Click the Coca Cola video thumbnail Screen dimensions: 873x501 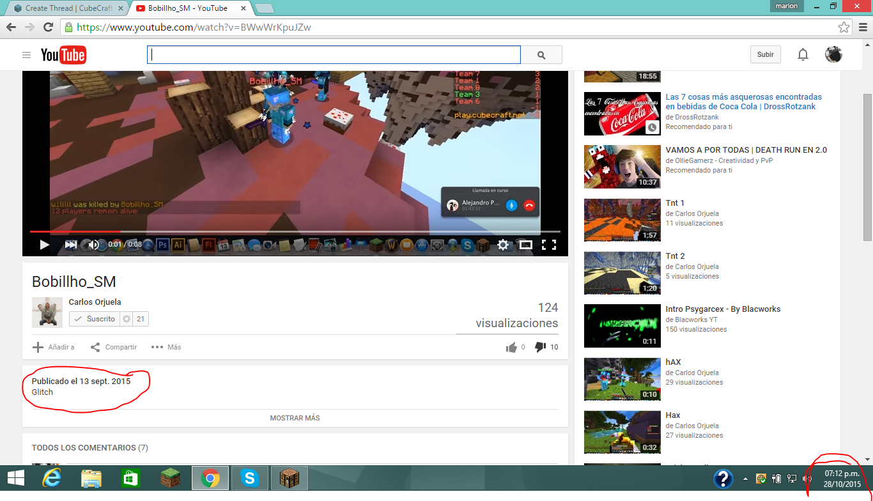(622, 114)
